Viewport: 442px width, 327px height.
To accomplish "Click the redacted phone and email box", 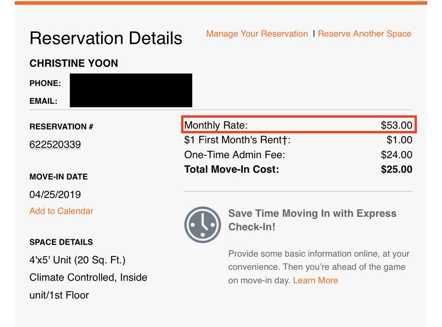I will [131, 91].
